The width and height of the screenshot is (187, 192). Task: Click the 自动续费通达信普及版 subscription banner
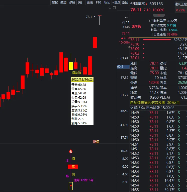[155, 102]
